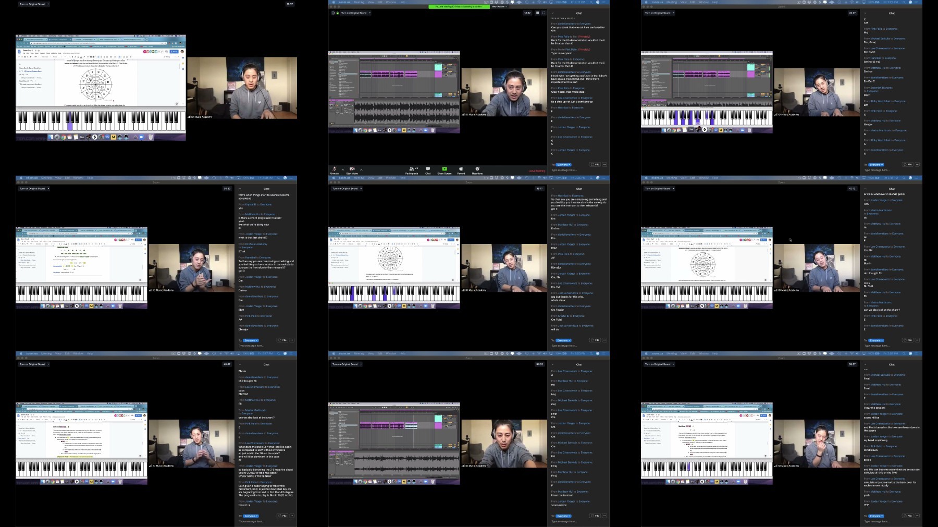This screenshot has height=527, width=938.
Task: Click the green encryption lock in 18:52 frame
Action: (337, 13)
